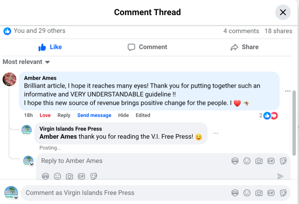Expand the Most relevant sorting dropdown

(26, 62)
